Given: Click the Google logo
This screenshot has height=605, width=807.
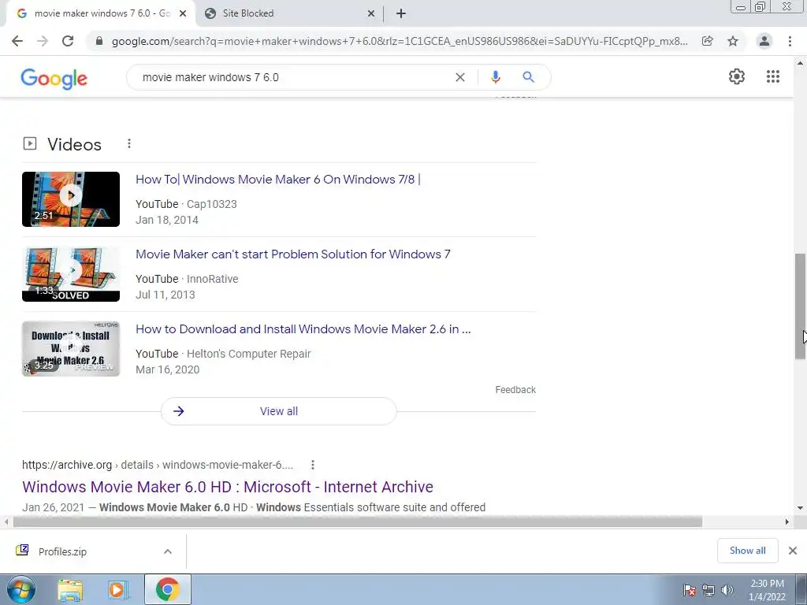Looking at the screenshot, I should tap(54, 78).
